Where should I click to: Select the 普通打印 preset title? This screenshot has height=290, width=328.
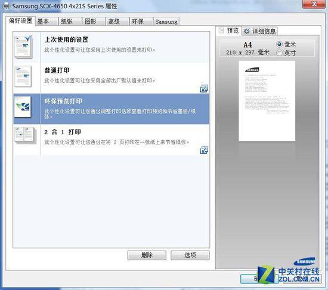(57, 70)
